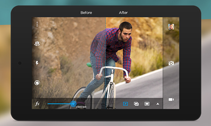Image resolution: width=211 pixels, height=126 pixels.
Task: Expand the panel with the up arrow
Action: pyautogui.click(x=158, y=104)
